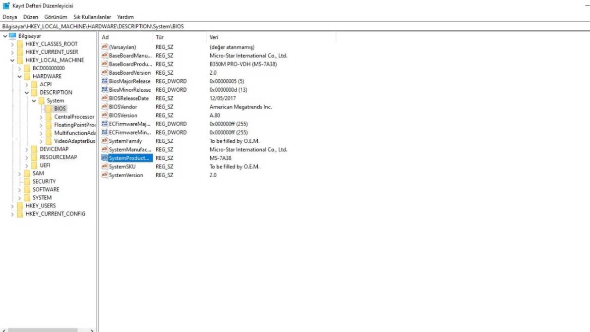Expand the HKEY_USERS tree node

click(12, 206)
